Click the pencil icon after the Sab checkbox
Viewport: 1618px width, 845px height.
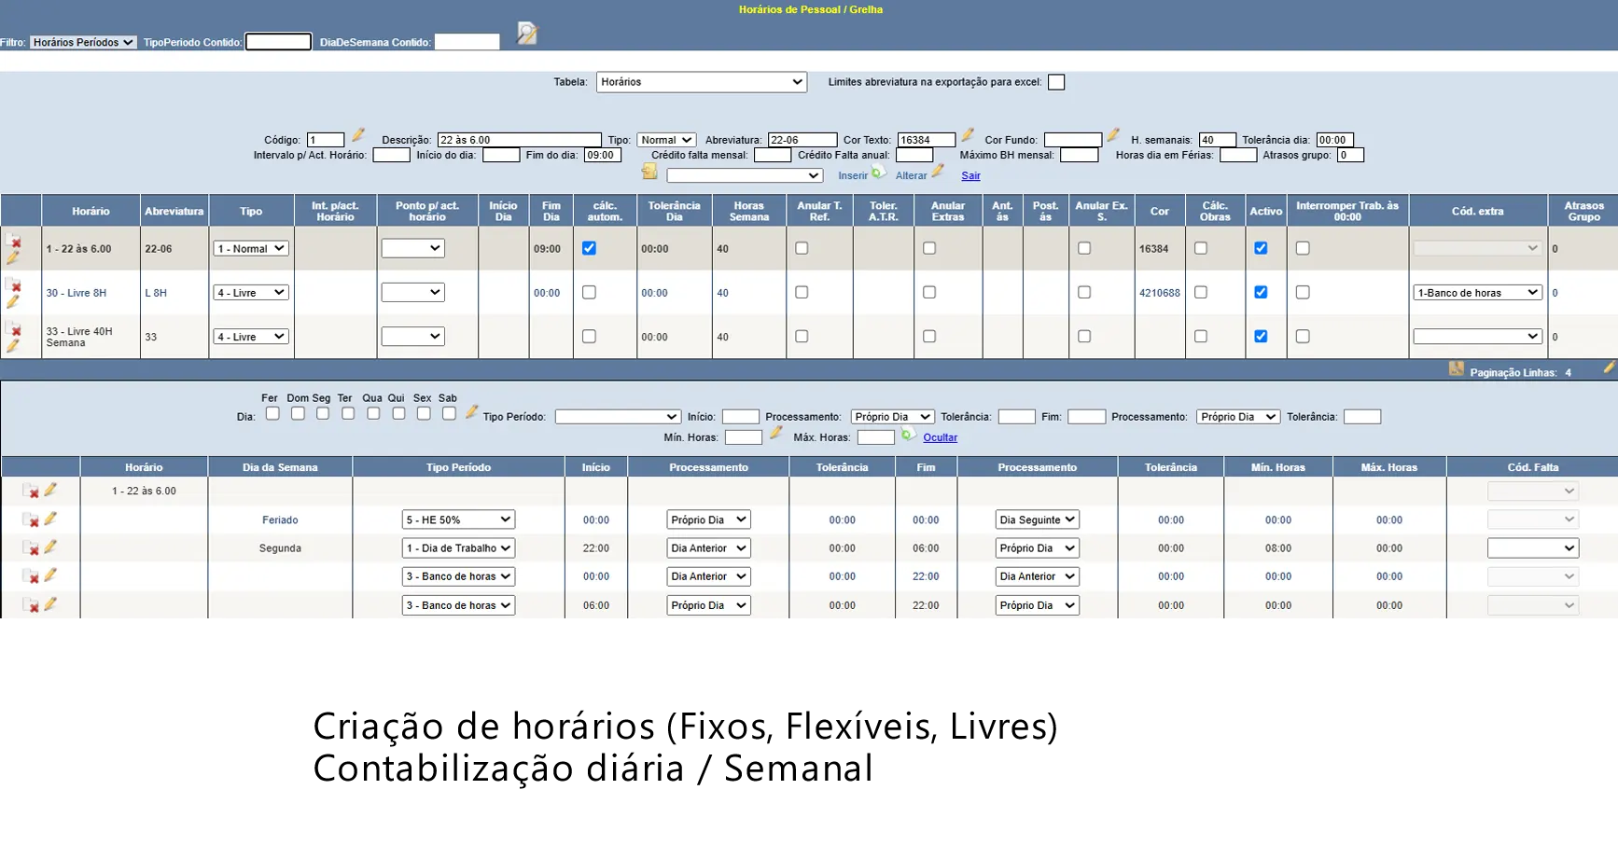[472, 411]
